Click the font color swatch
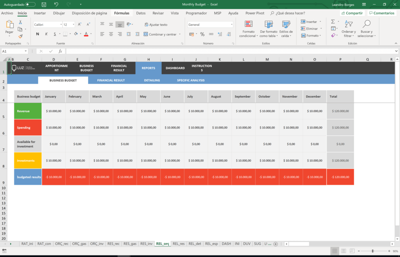The height and width of the screenshot is (257, 400). [86, 34]
